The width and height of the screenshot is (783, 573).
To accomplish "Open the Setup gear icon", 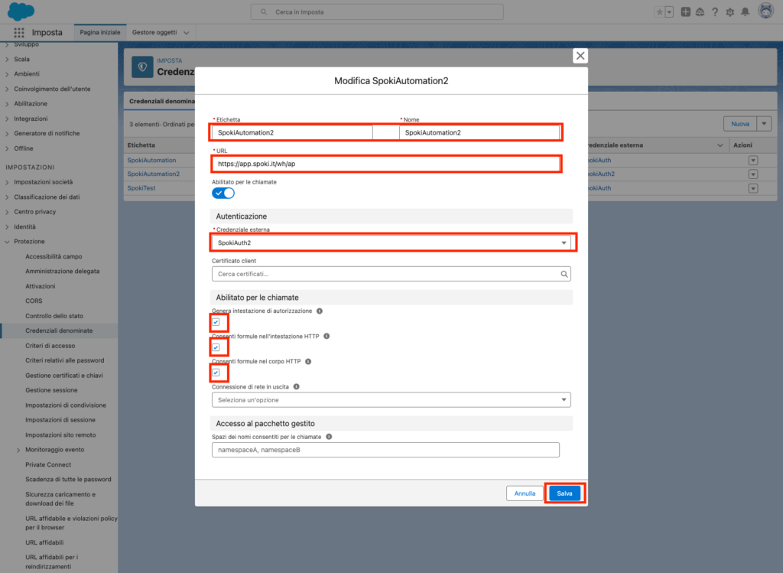I will [x=729, y=12].
